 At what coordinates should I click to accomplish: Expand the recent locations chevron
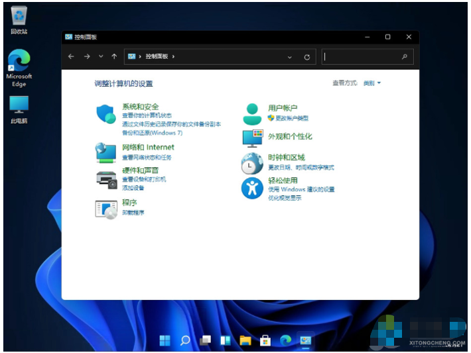tap(101, 57)
